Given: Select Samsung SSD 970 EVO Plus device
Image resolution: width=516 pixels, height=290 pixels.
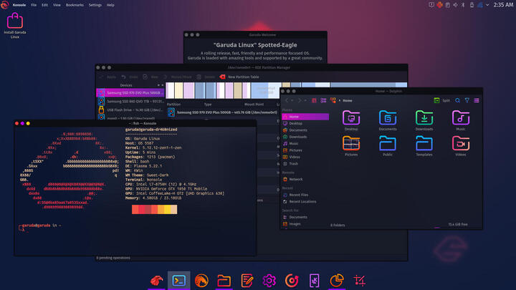Looking at the screenshot, I should [130, 92].
